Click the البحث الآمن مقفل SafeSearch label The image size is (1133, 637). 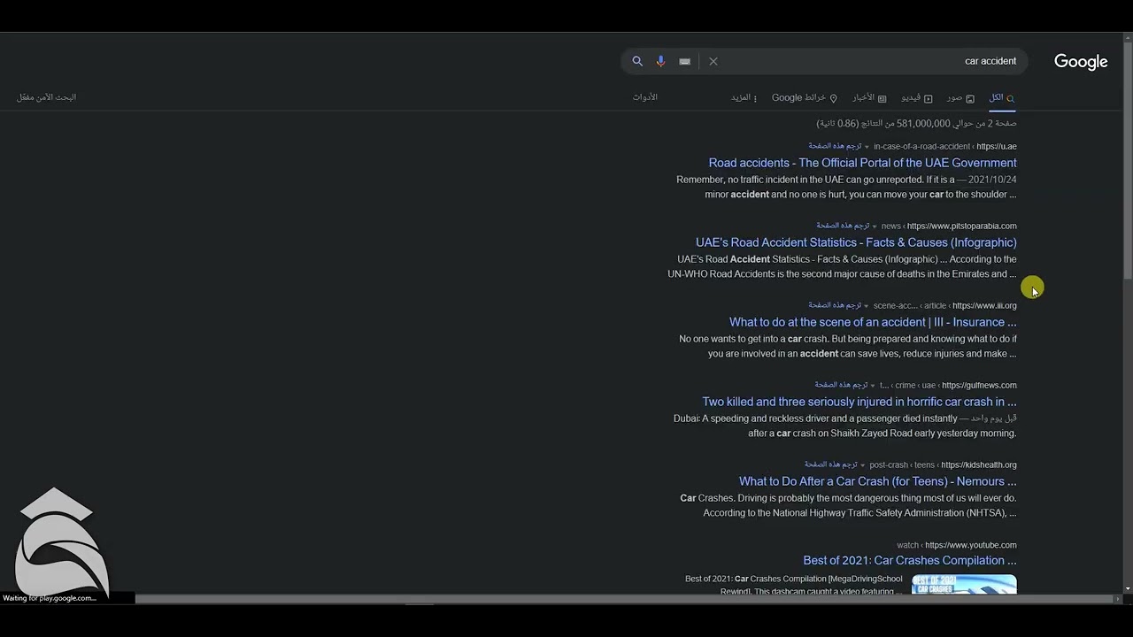[46, 97]
